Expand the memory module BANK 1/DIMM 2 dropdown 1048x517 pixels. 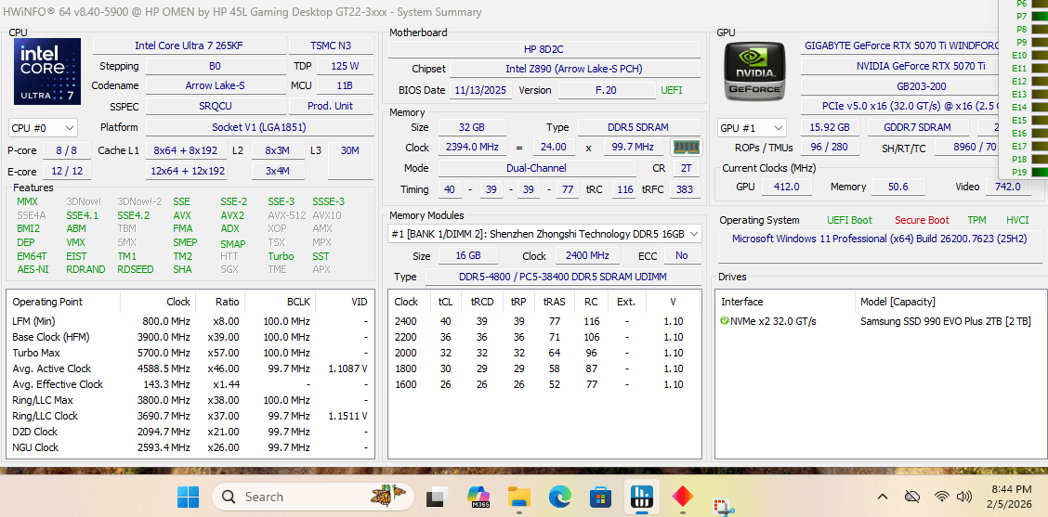coord(544,234)
